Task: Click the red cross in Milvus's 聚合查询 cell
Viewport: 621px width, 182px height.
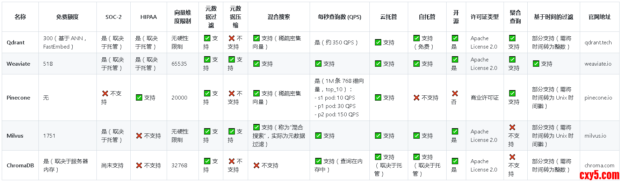Action: click(x=512, y=128)
